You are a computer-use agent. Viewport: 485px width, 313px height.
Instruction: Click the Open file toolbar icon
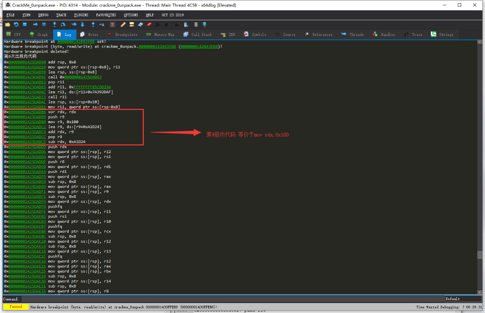point(8,24)
